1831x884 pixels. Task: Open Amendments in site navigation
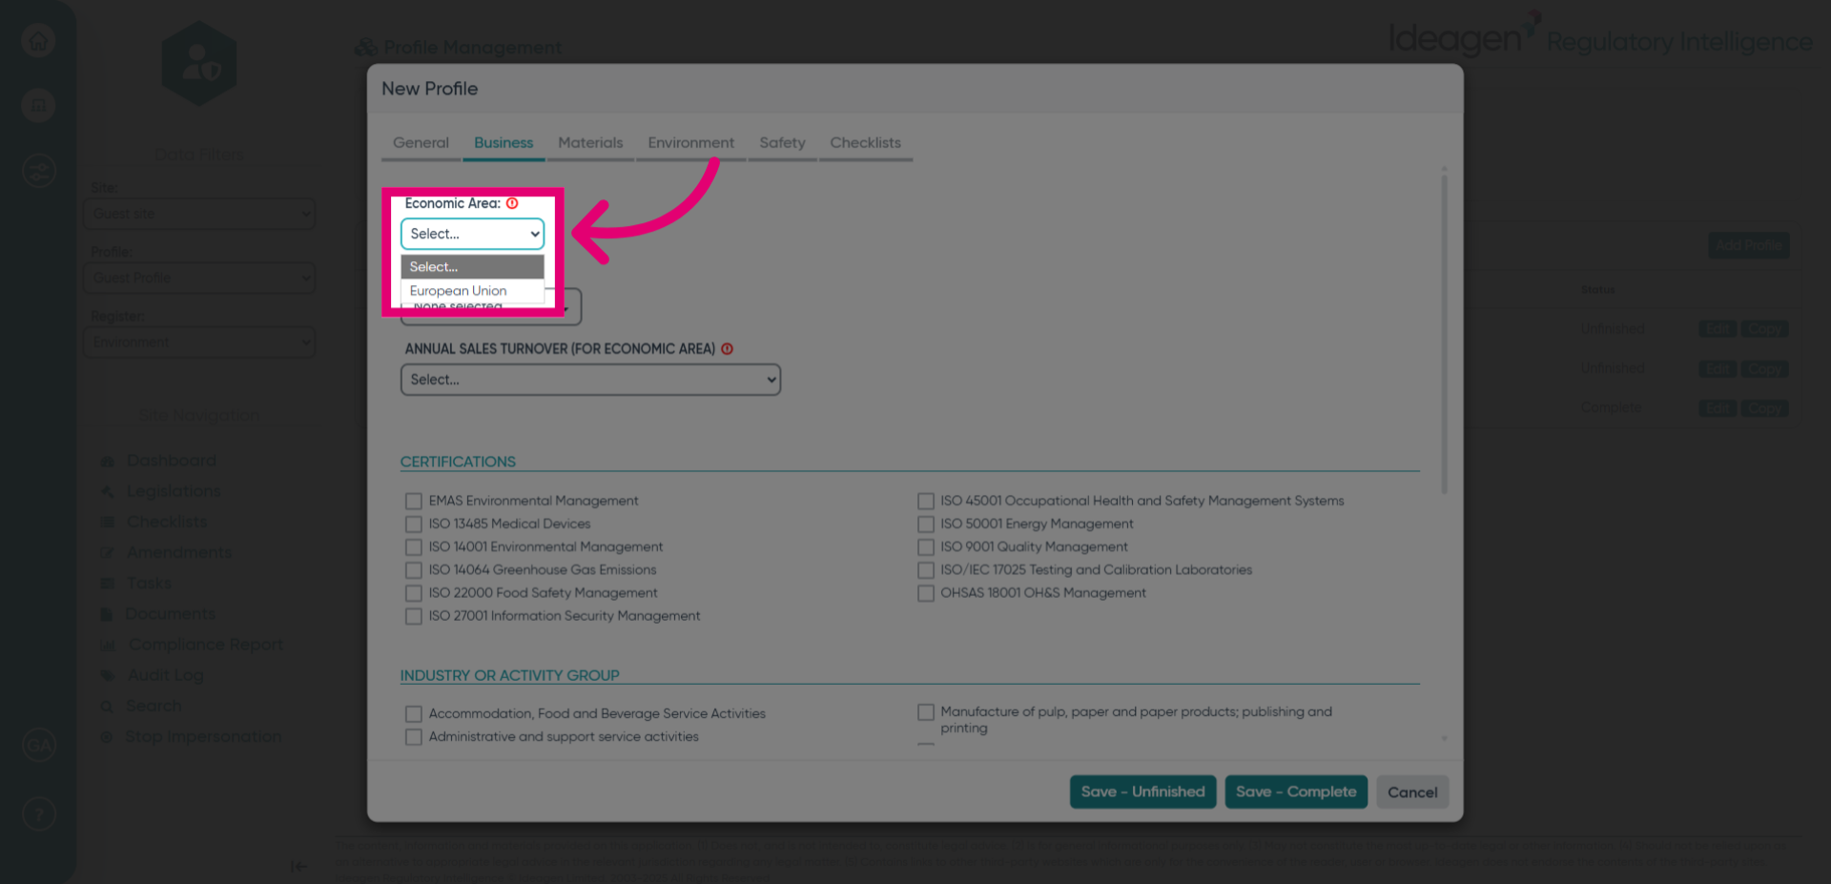coord(179,552)
